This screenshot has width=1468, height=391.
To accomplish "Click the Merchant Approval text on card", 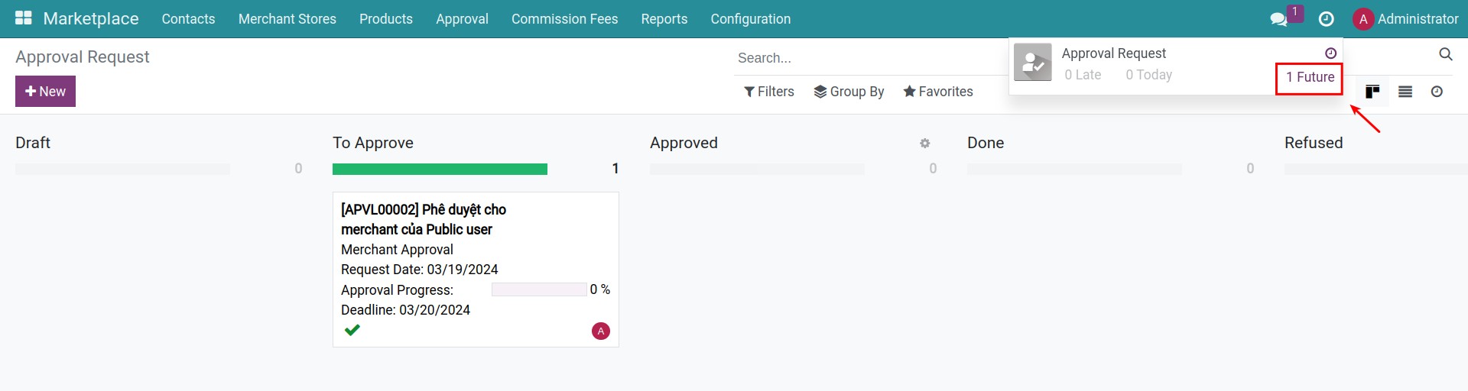I will 397,250.
